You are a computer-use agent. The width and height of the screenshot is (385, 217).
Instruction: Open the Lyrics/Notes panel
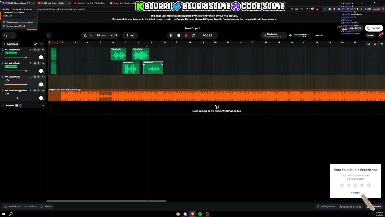click(326, 207)
